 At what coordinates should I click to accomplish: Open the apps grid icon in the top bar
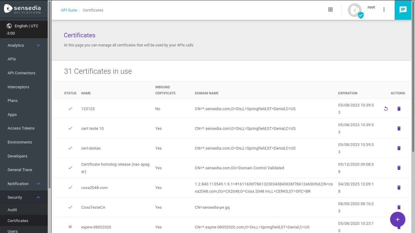(331, 9)
